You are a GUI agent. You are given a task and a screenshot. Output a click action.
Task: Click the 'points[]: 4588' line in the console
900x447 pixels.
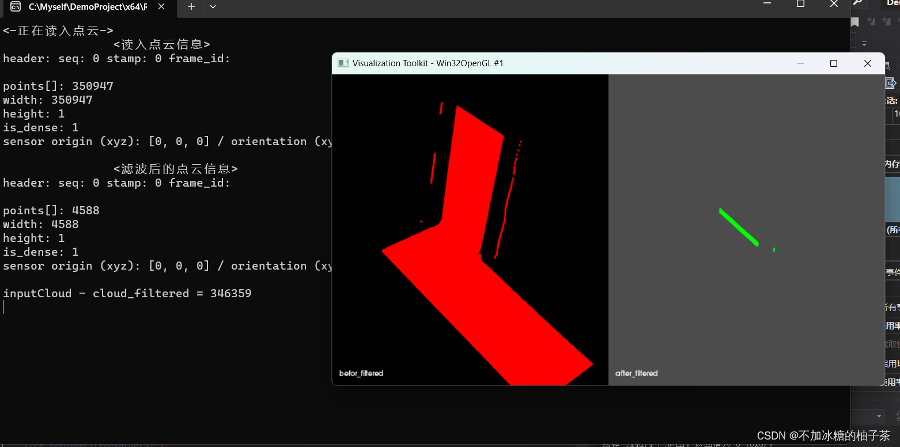pos(51,211)
